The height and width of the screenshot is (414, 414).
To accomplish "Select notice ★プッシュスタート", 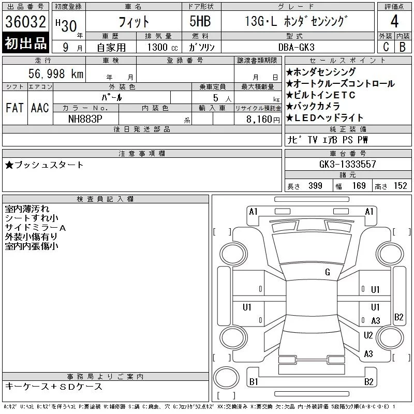I will pos(44,165).
